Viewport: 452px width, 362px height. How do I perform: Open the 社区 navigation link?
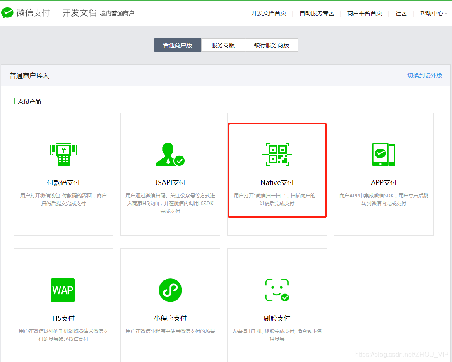point(401,13)
